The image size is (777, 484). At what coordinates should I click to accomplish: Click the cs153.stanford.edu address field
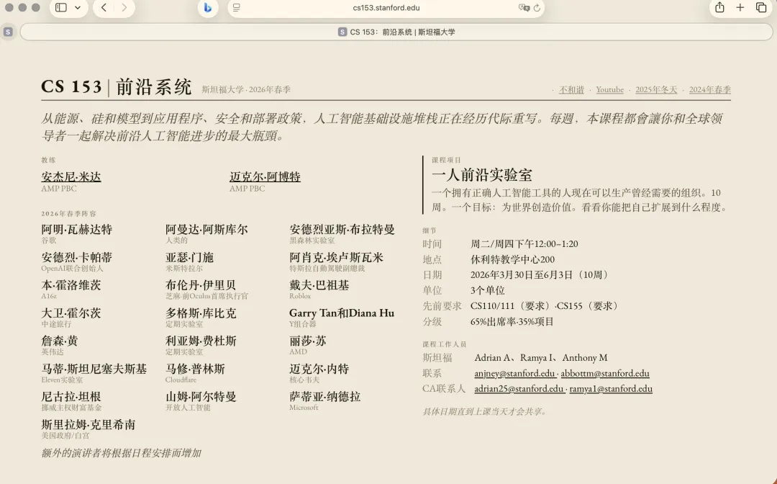(x=386, y=7)
